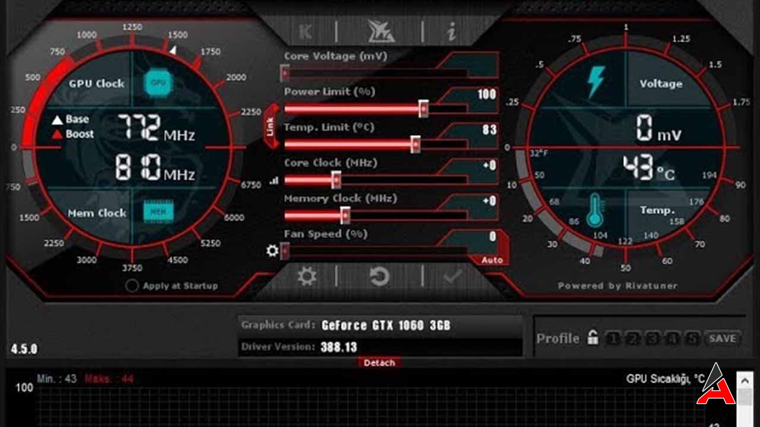760x427 pixels.
Task: Toggle the Auto fan speed button
Action: pos(492,260)
